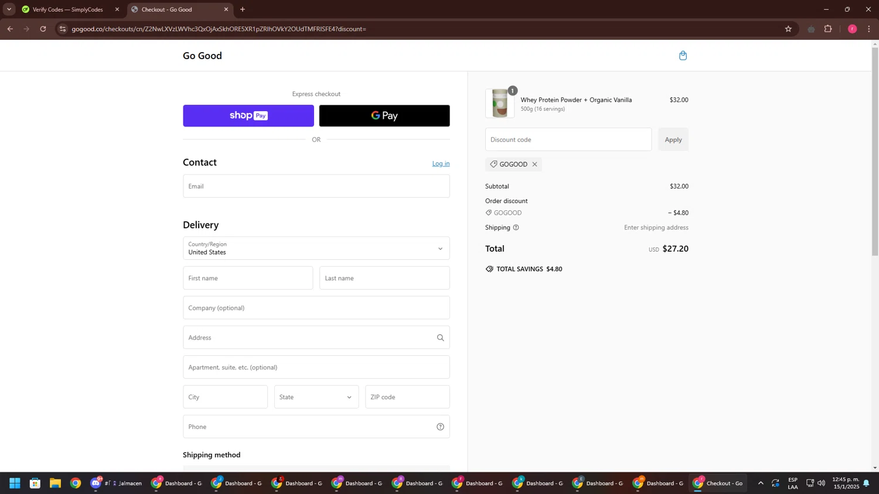This screenshot has height=494, width=879.
Task: Open File Explorer from taskbar
Action: [55, 483]
